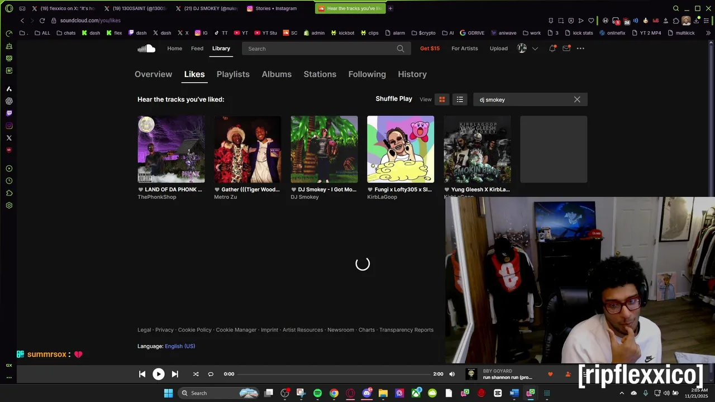Click the SoundCloud logo
Screen dimensions: 715x402
146,49
